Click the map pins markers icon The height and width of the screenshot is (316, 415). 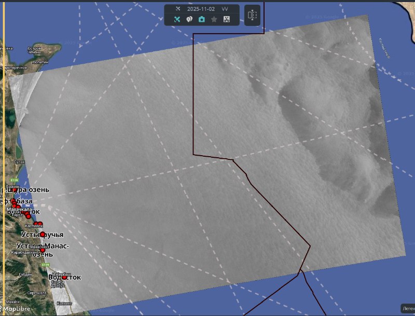[189, 19]
